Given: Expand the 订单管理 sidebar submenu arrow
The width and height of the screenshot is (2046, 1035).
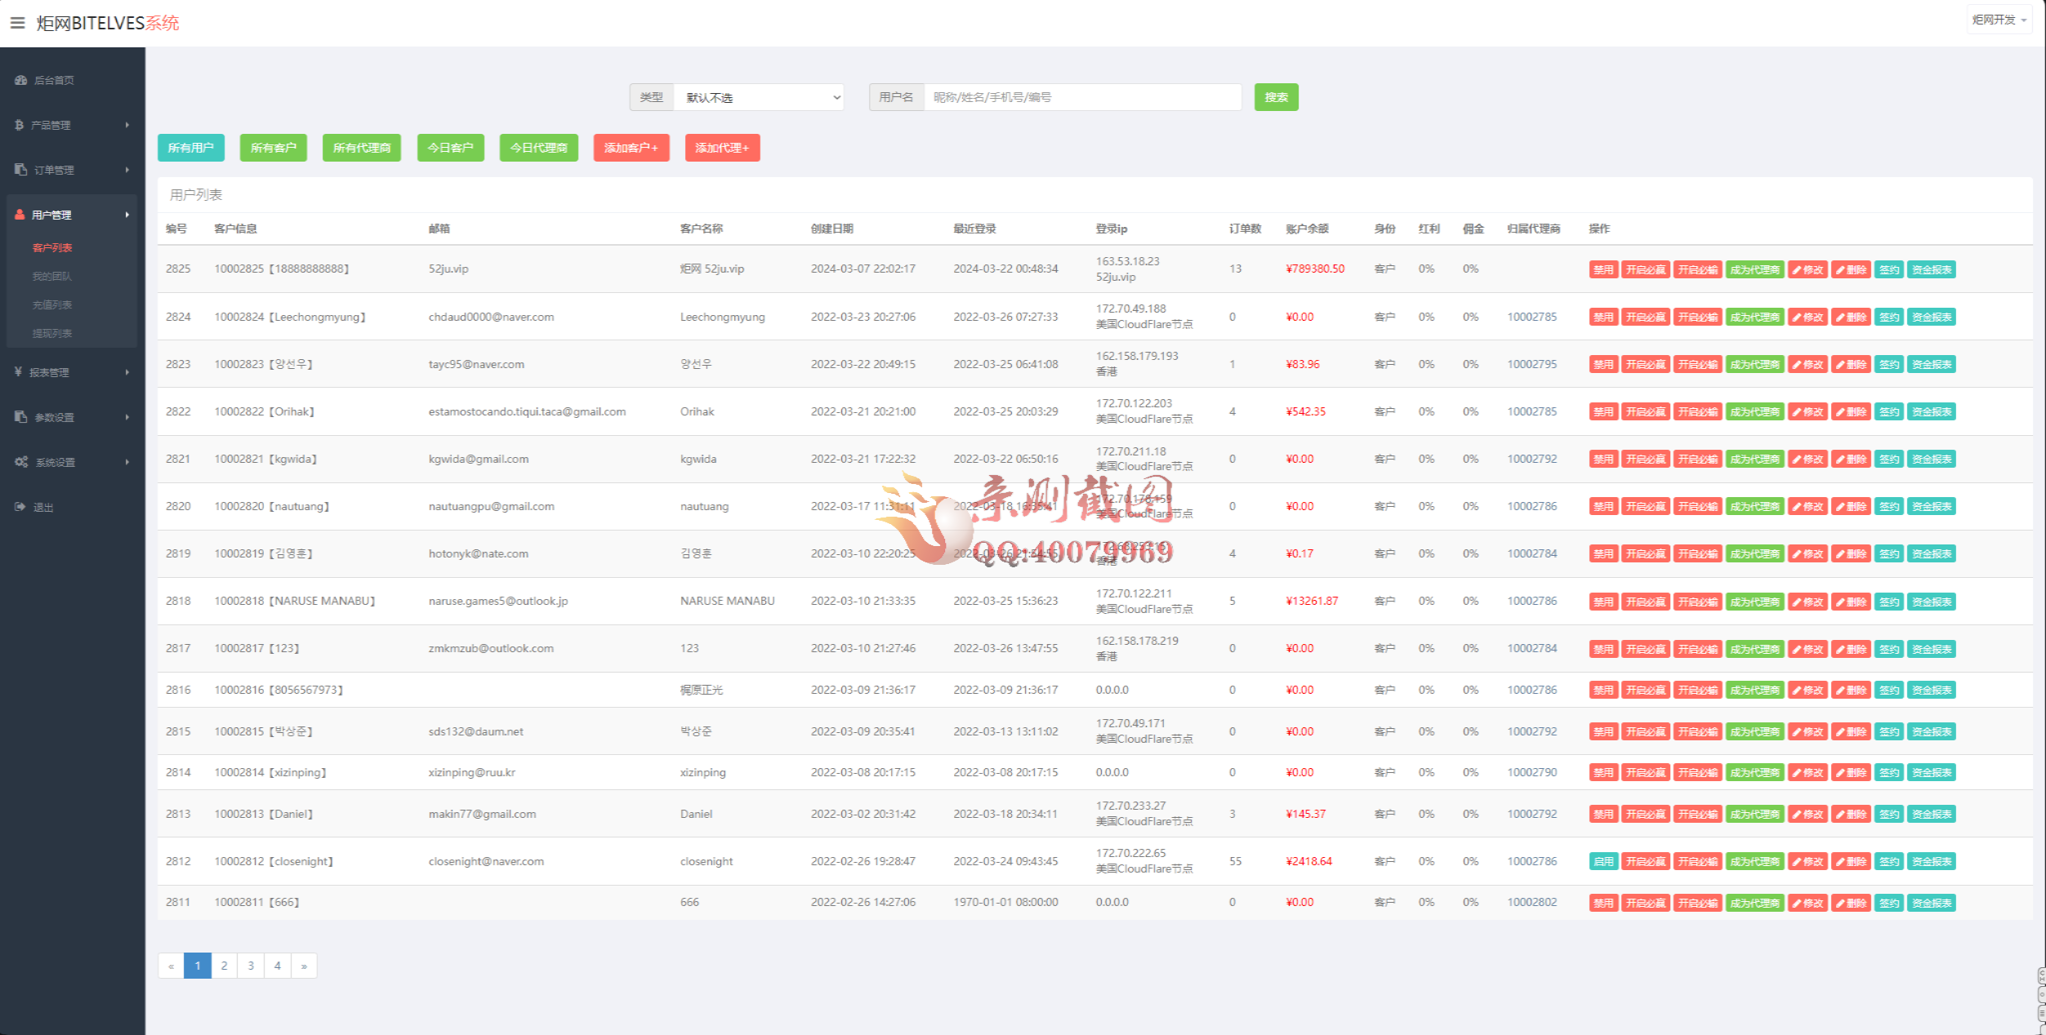Looking at the screenshot, I should coord(127,170).
